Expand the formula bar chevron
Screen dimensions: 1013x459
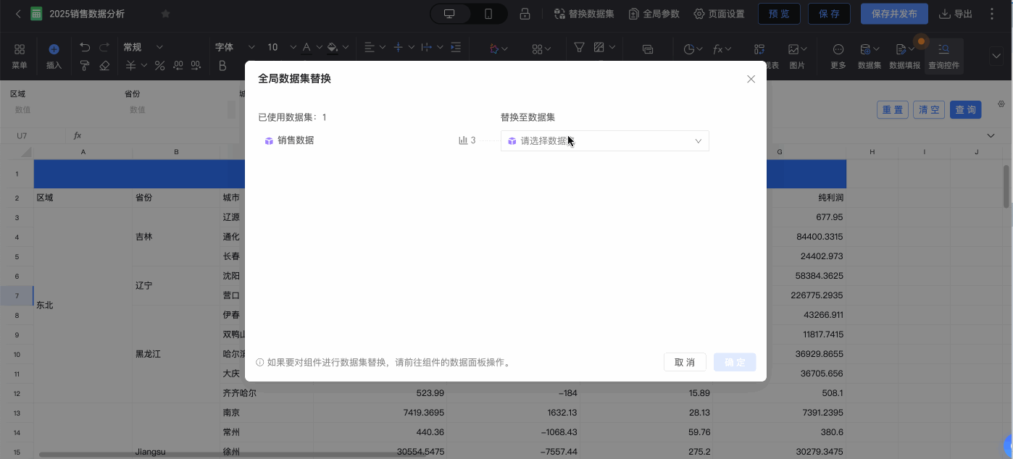(x=991, y=135)
